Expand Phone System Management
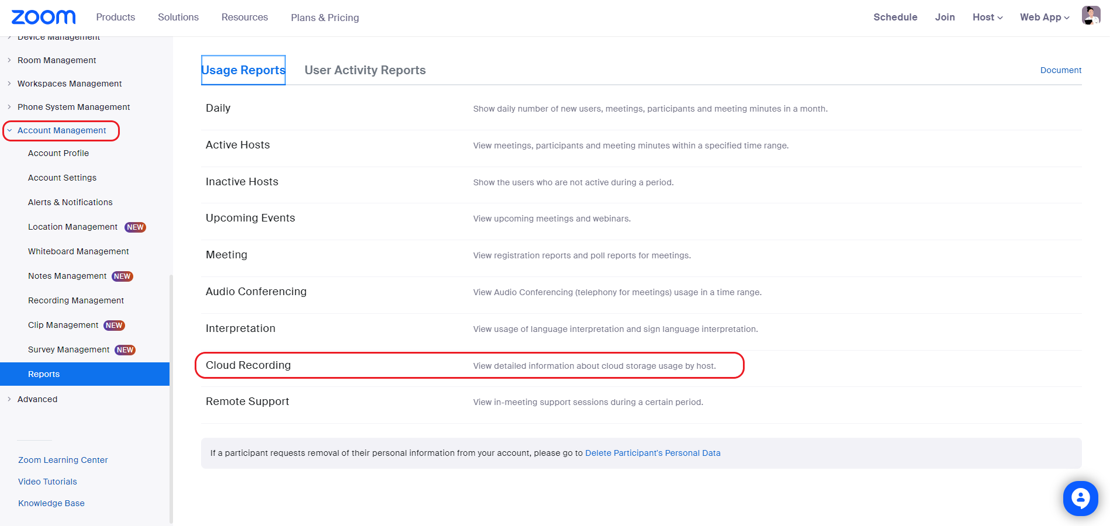The height and width of the screenshot is (526, 1110). [74, 107]
